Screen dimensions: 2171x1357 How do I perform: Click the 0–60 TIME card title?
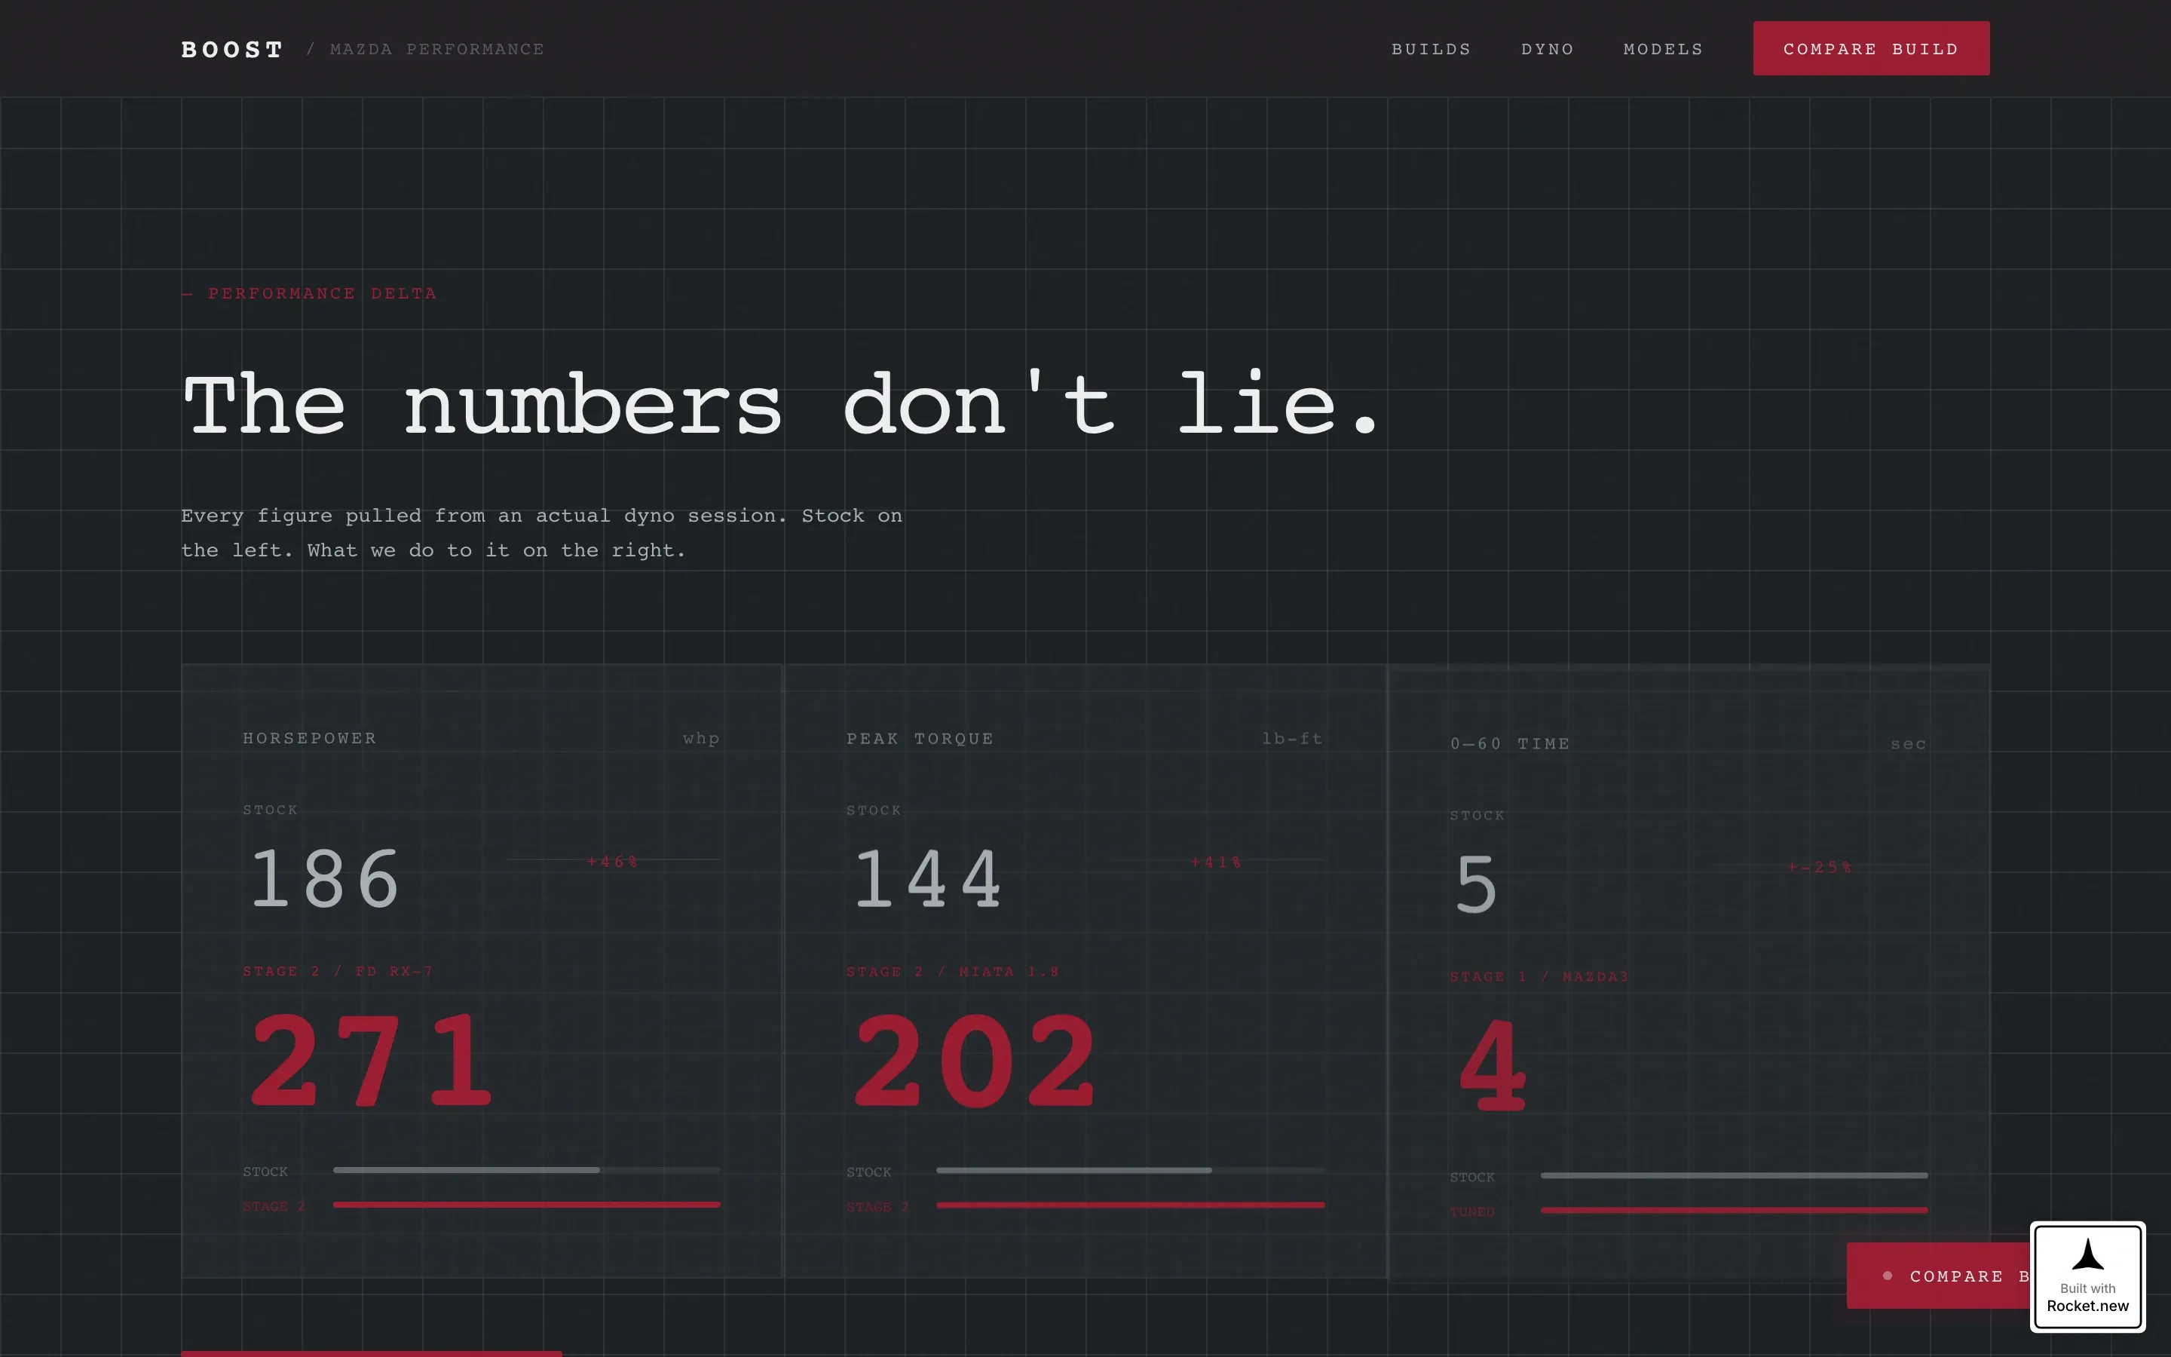tap(1511, 744)
